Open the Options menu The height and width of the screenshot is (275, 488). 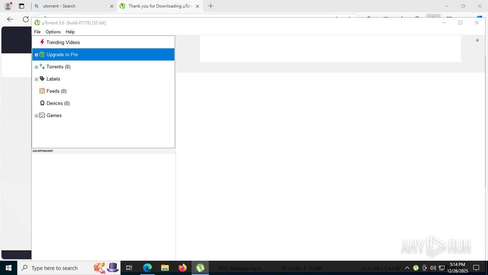tap(53, 32)
